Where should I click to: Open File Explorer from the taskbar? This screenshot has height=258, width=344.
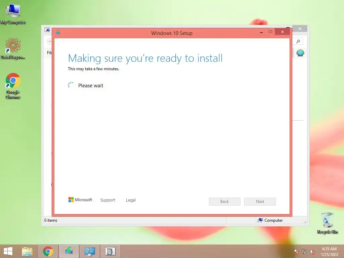point(27,251)
